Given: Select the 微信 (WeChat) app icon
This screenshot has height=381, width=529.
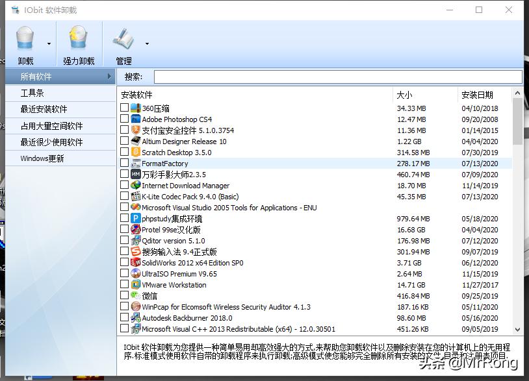Looking at the screenshot, I should click(x=136, y=296).
